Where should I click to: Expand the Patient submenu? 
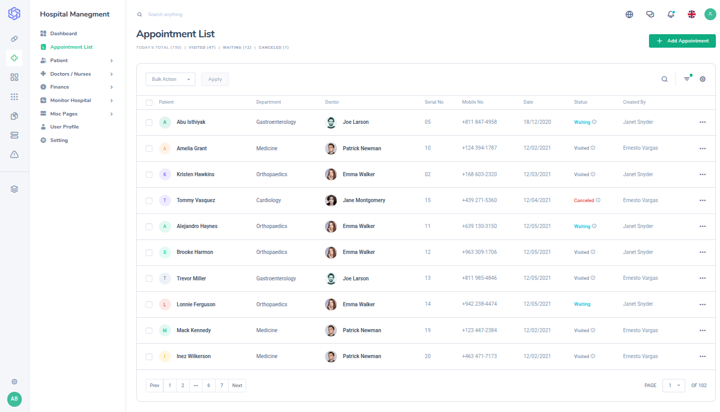click(77, 61)
